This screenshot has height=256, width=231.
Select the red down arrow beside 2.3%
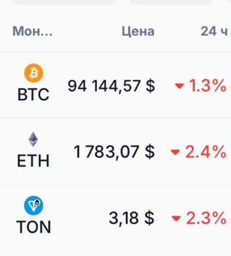click(176, 218)
